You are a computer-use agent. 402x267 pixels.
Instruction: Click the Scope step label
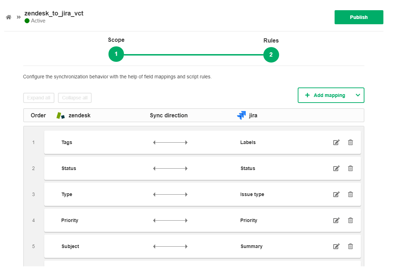click(x=116, y=40)
